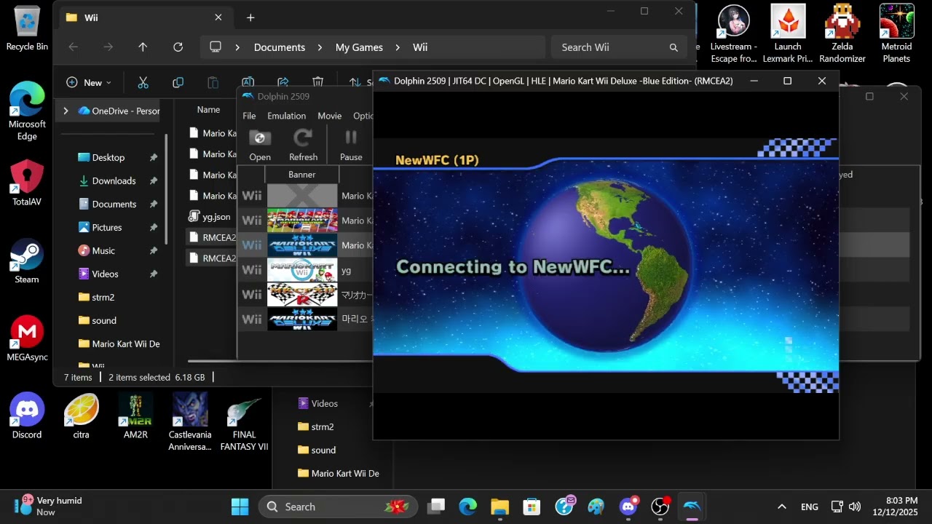
Task: Select the Zelda Randomizer desktop shortcut
Action: click(842, 33)
